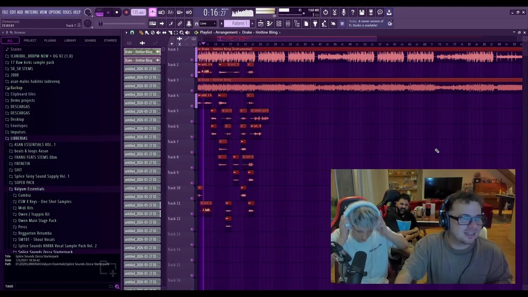Open the Channel rack icon

(279, 24)
